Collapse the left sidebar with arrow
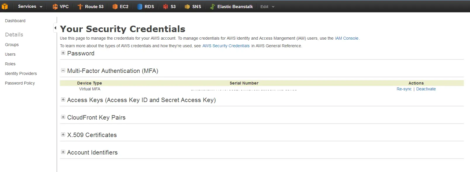This screenshot has height=172, width=470. [55, 28]
